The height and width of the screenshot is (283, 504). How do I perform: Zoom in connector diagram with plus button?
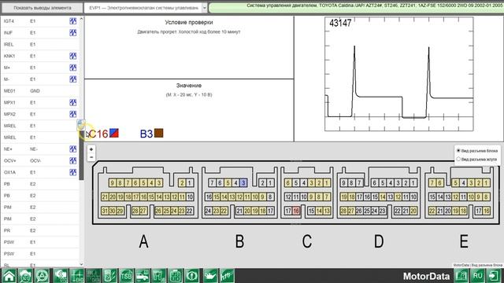(x=91, y=149)
